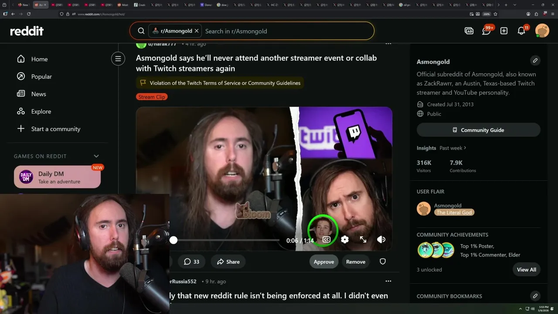Open notifications bell with 11 badge
The image size is (558, 314).
[x=522, y=31]
